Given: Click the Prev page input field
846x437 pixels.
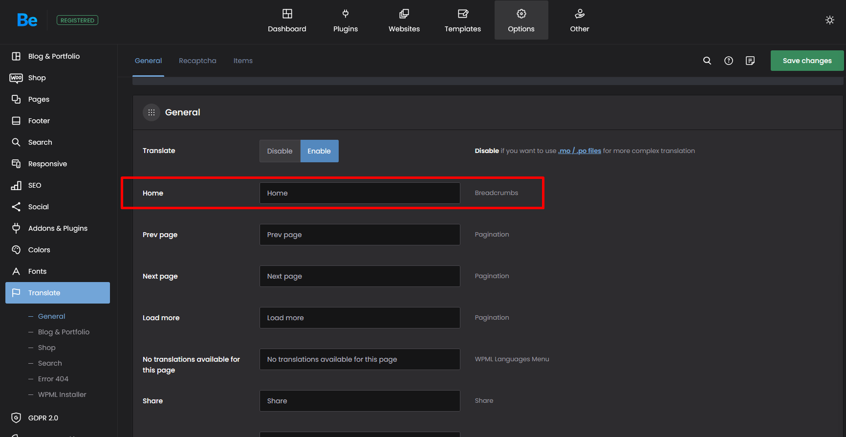Looking at the screenshot, I should [360, 235].
